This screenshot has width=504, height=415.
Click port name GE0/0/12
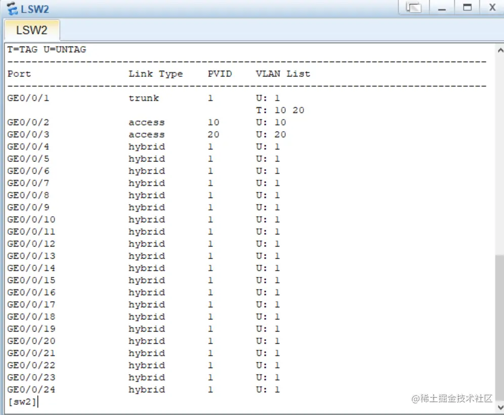[x=31, y=244]
